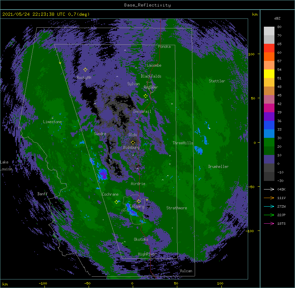The height and width of the screenshot is (288, 295).
Task: Click the 04DK legend label
Action: coord(281,189)
